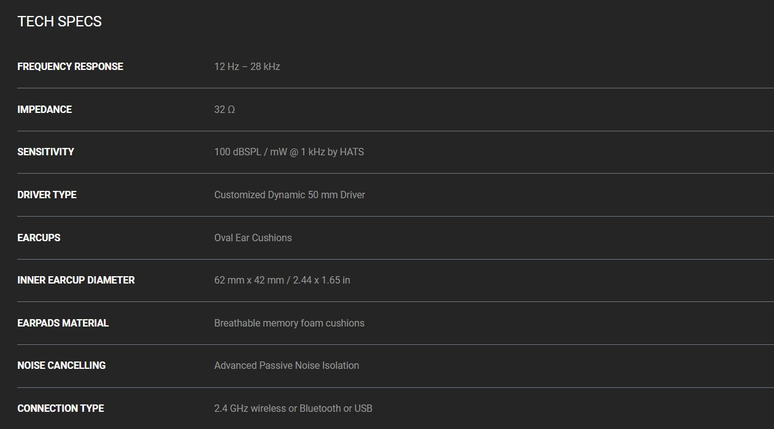The image size is (774, 429).
Task: Click the Oval Ear Cushions value
Action: (253, 238)
